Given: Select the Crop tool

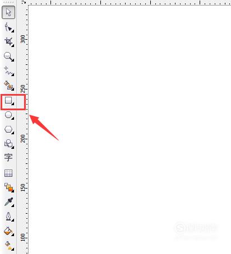Looking at the screenshot, I should (x=9, y=41).
